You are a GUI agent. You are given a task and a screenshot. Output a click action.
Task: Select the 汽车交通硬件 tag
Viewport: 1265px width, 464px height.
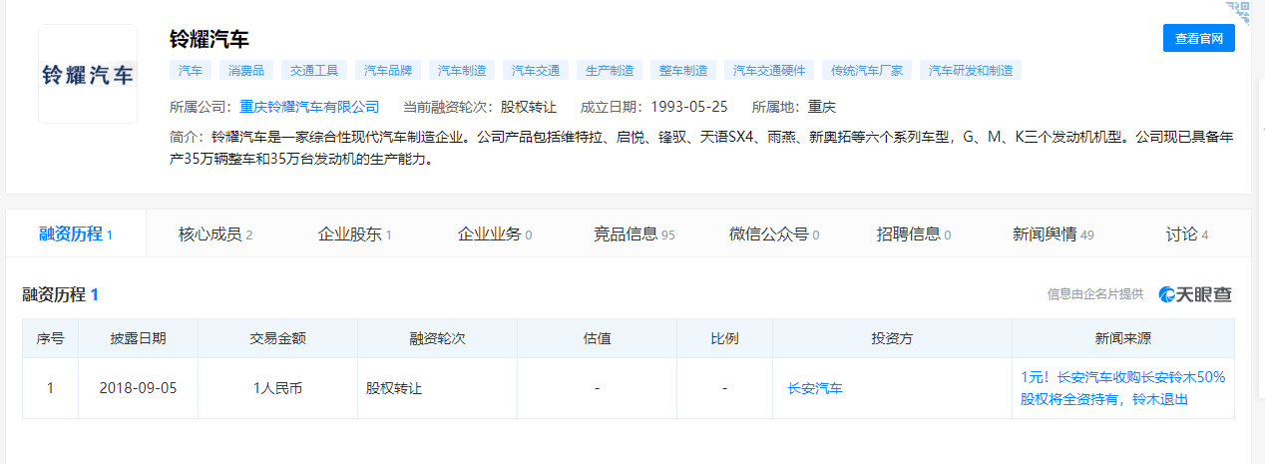coord(769,71)
